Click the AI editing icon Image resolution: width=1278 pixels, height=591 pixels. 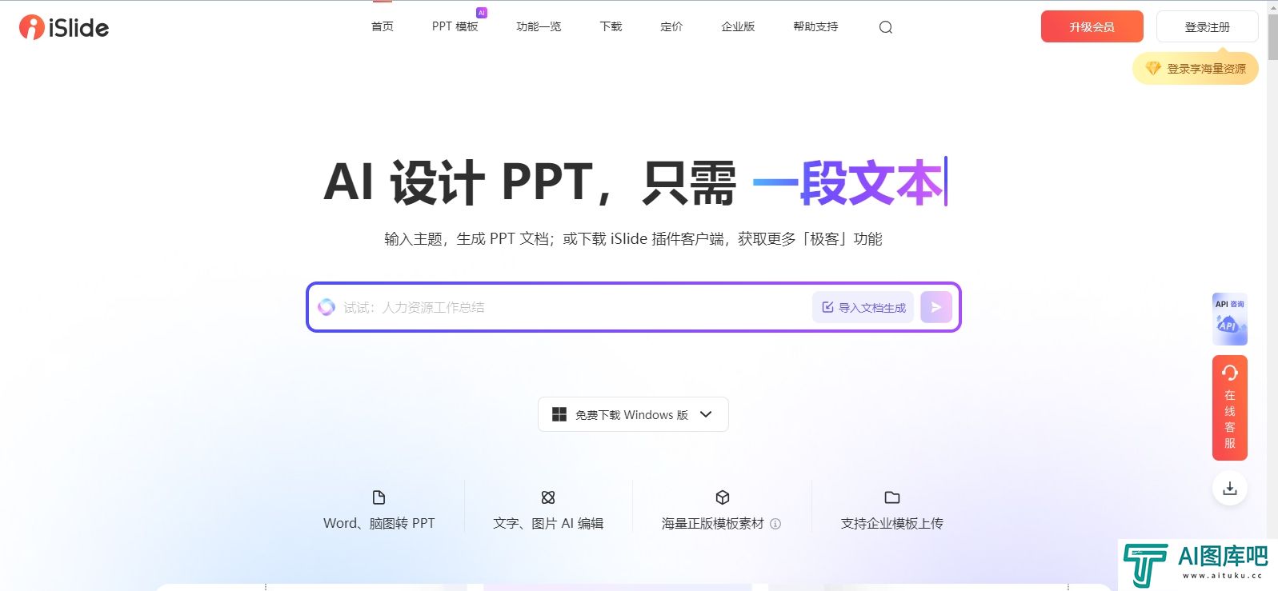coord(548,497)
